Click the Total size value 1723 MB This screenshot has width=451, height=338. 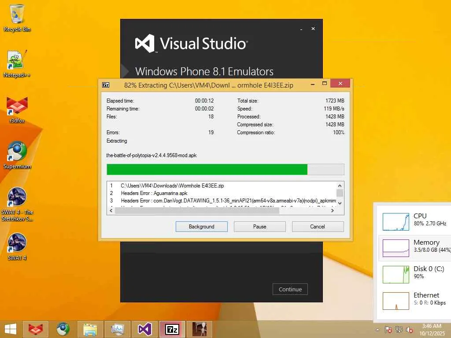point(335,101)
